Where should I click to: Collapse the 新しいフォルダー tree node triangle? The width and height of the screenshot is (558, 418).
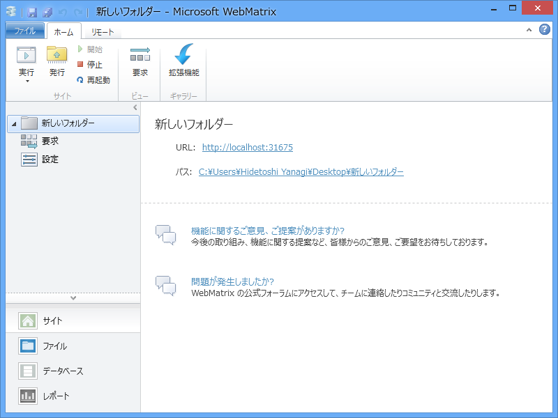point(14,124)
